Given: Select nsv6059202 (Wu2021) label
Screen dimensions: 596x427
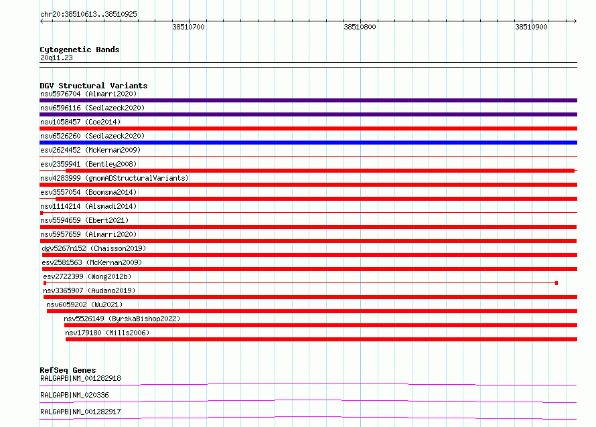Looking at the screenshot, I should [x=84, y=305].
